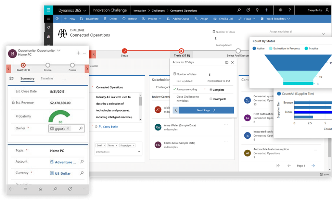
Task: Select the Track stage marker
Action: (x=181, y=51)
